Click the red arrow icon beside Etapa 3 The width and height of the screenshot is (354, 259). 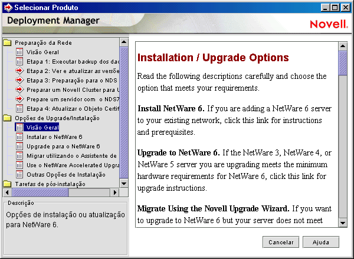[19, 80]
